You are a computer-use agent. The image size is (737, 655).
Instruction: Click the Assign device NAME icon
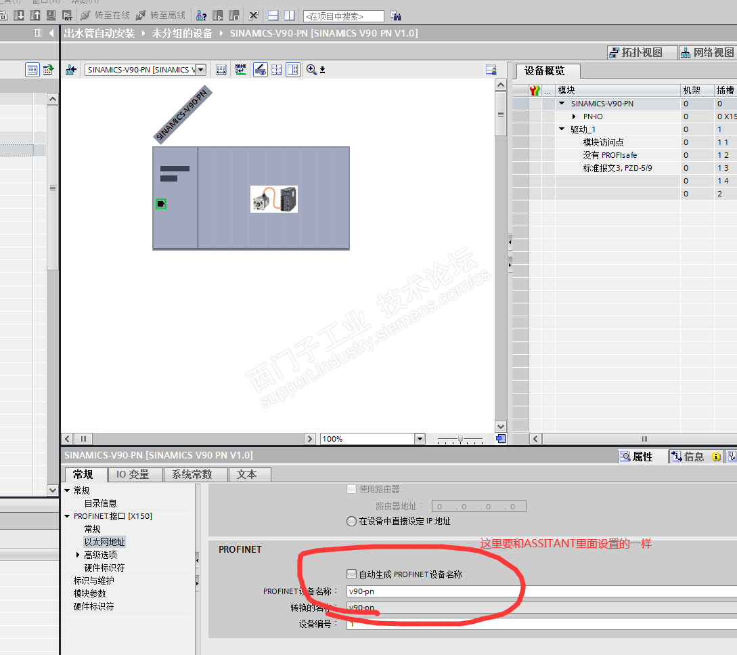[x=241, y=70]
